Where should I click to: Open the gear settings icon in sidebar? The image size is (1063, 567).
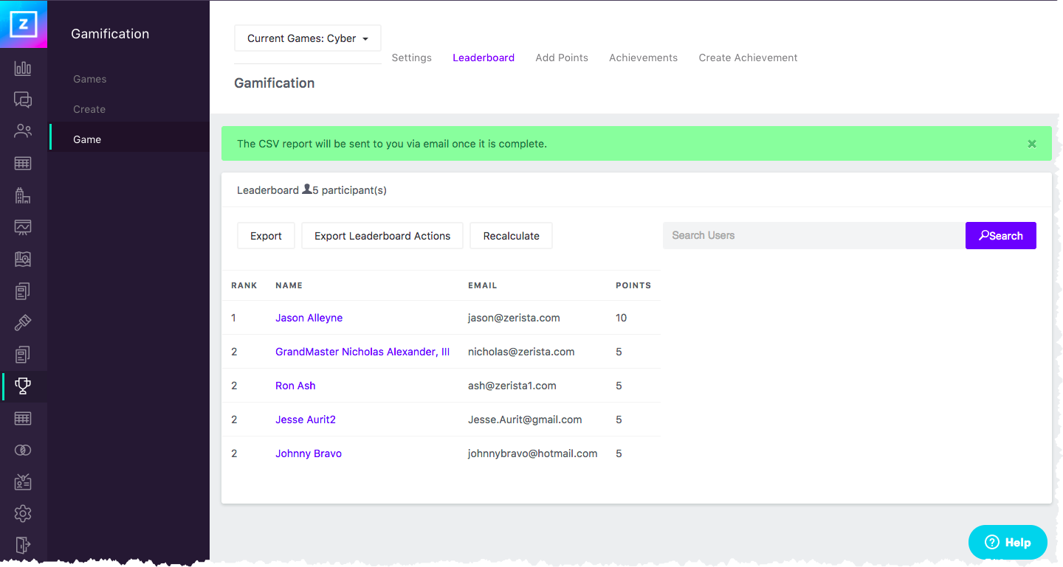(23, 513)
